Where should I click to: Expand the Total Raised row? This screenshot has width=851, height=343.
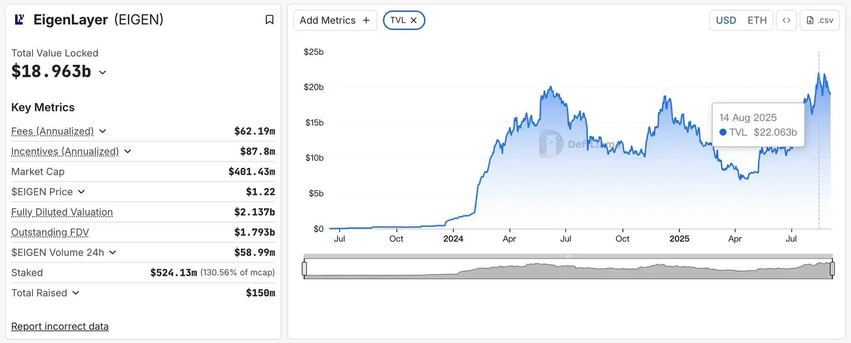[76, 293]
